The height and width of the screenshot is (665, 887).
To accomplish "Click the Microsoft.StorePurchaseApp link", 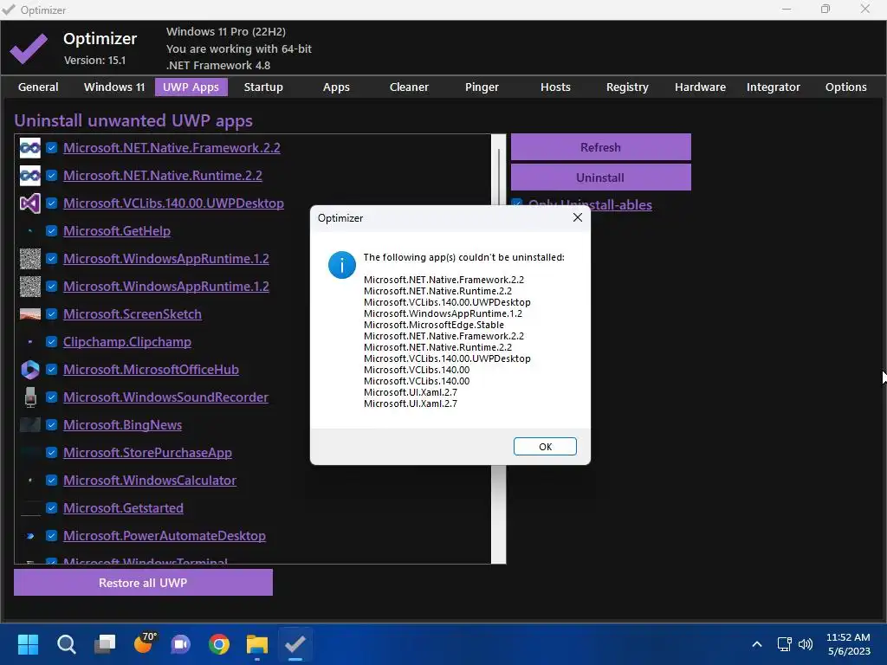I will click(x=147, y=453).
